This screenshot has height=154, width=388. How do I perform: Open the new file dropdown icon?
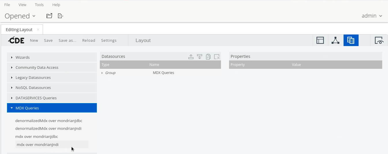(60, 16)
